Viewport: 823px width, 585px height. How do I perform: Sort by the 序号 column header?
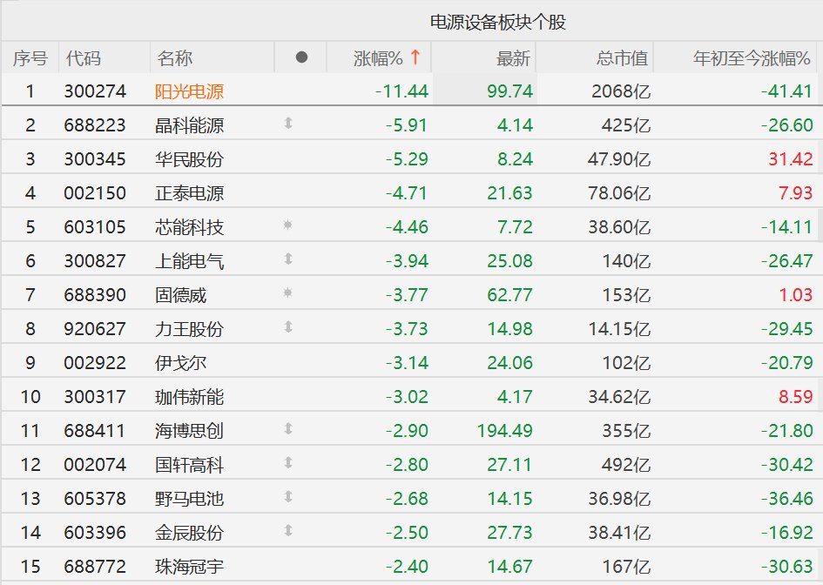(x=30, y=57)
